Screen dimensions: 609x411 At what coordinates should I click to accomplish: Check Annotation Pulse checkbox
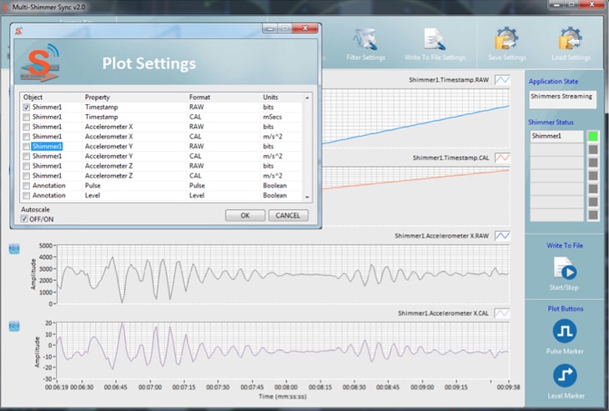coord(26,186)
